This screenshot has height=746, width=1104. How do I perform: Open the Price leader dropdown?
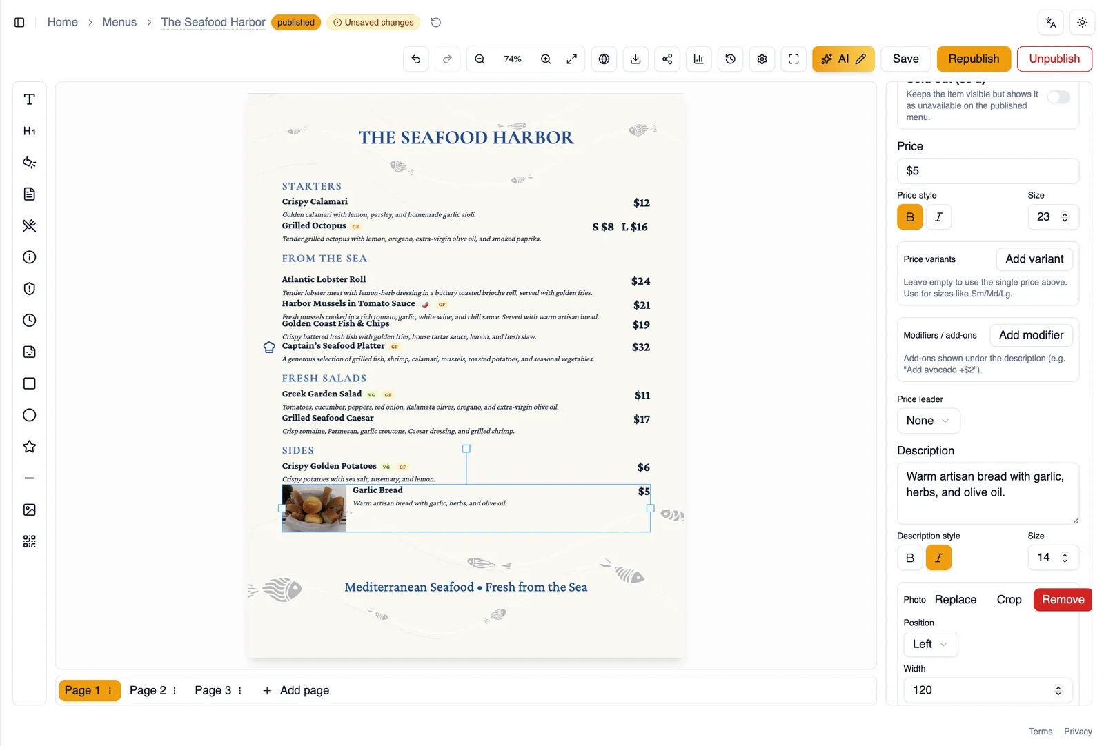pyautogui.click(x=928, y=421)
